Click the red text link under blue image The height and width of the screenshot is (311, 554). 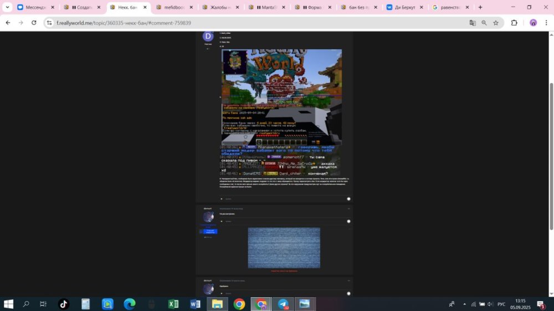(284, 271)
